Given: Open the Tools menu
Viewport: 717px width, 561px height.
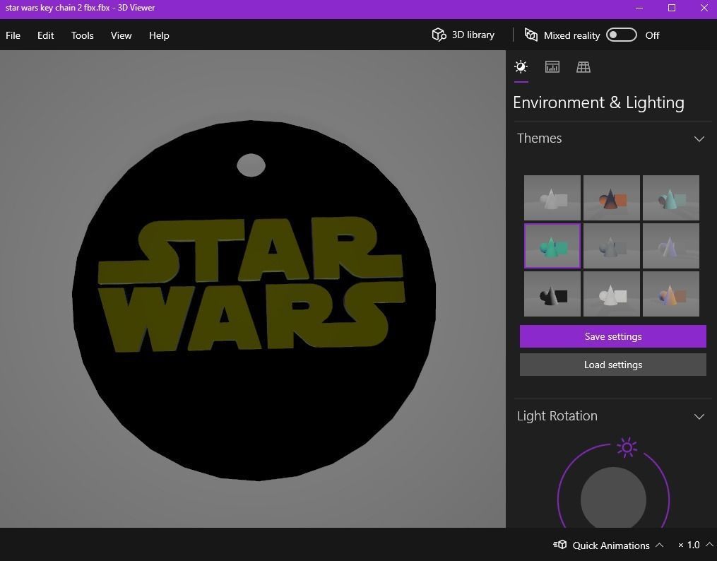Looking at the screenshot, I should (x=83, y=35).
